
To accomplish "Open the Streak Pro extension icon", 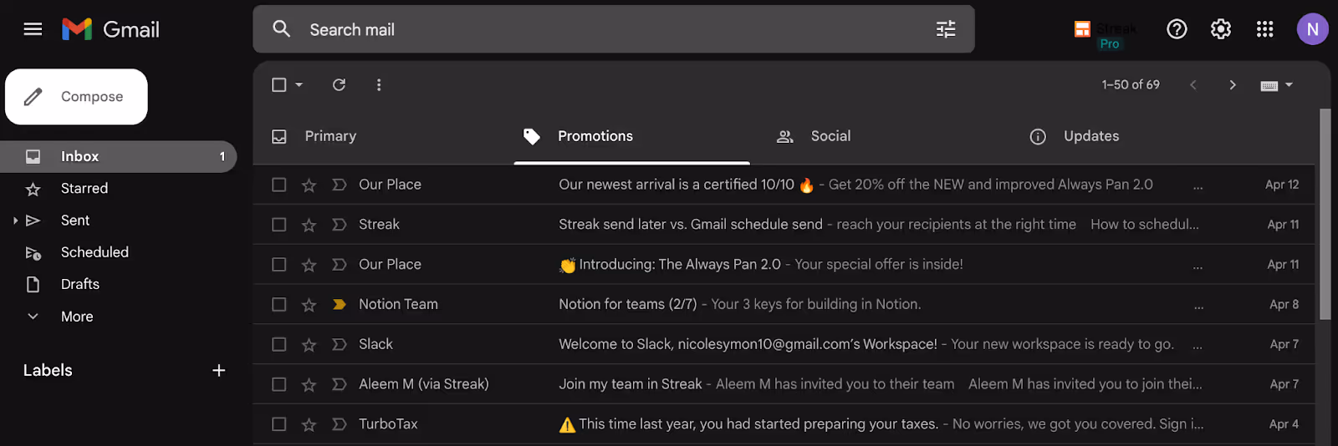I will point(1106,34).
